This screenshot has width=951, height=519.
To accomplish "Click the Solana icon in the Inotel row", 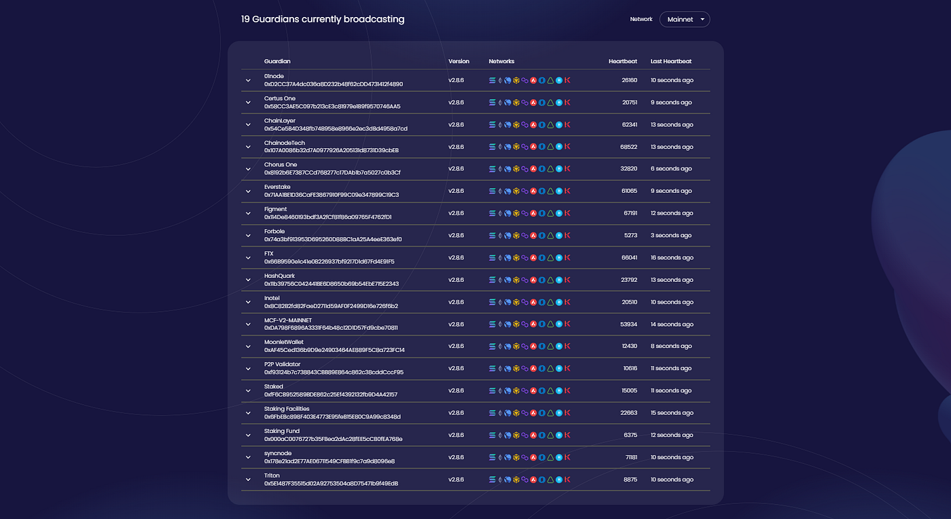I will 492,302.
